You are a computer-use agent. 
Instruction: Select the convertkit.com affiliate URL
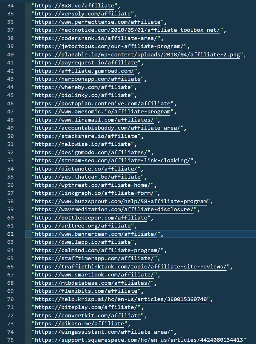point(88,316)
